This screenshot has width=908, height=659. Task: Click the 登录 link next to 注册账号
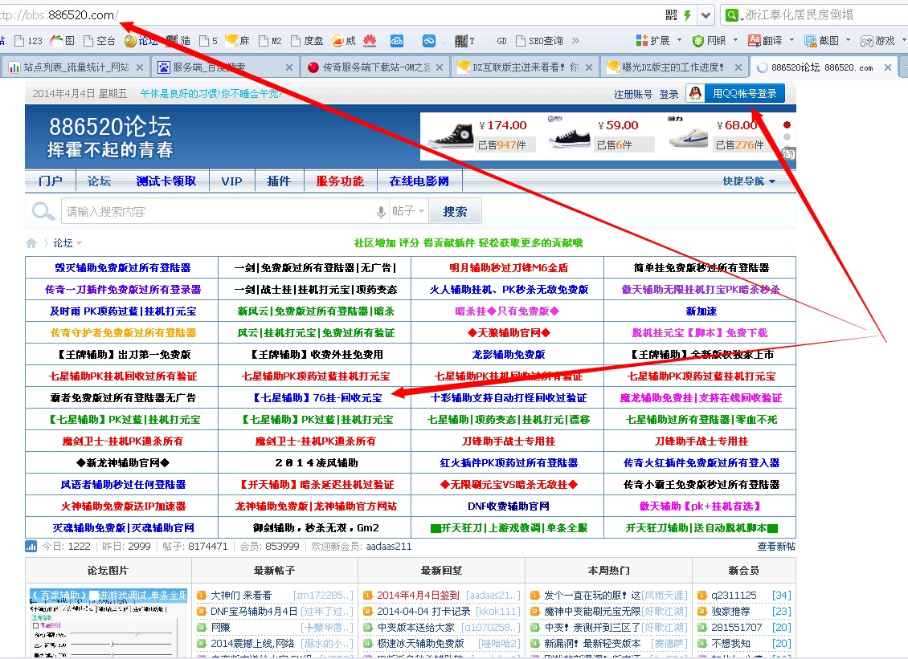tap(669, 94)
